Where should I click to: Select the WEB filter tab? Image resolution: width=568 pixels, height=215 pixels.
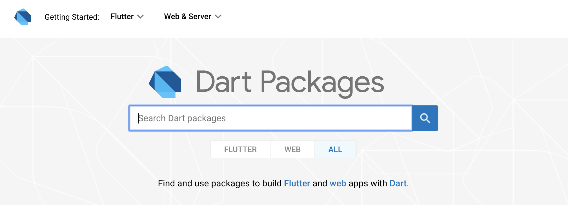point(292,149)
